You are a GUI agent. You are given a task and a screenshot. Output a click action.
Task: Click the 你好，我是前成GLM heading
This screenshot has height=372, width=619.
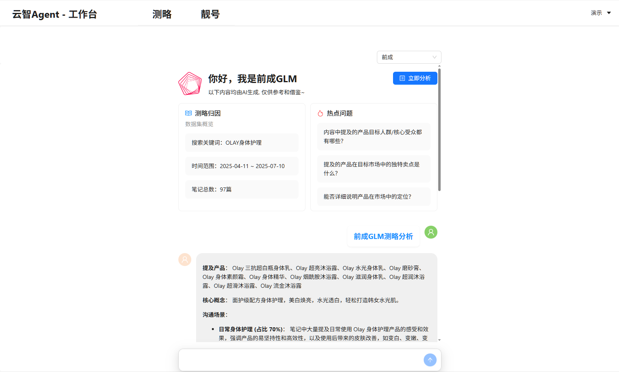click(x=253, y=79)
